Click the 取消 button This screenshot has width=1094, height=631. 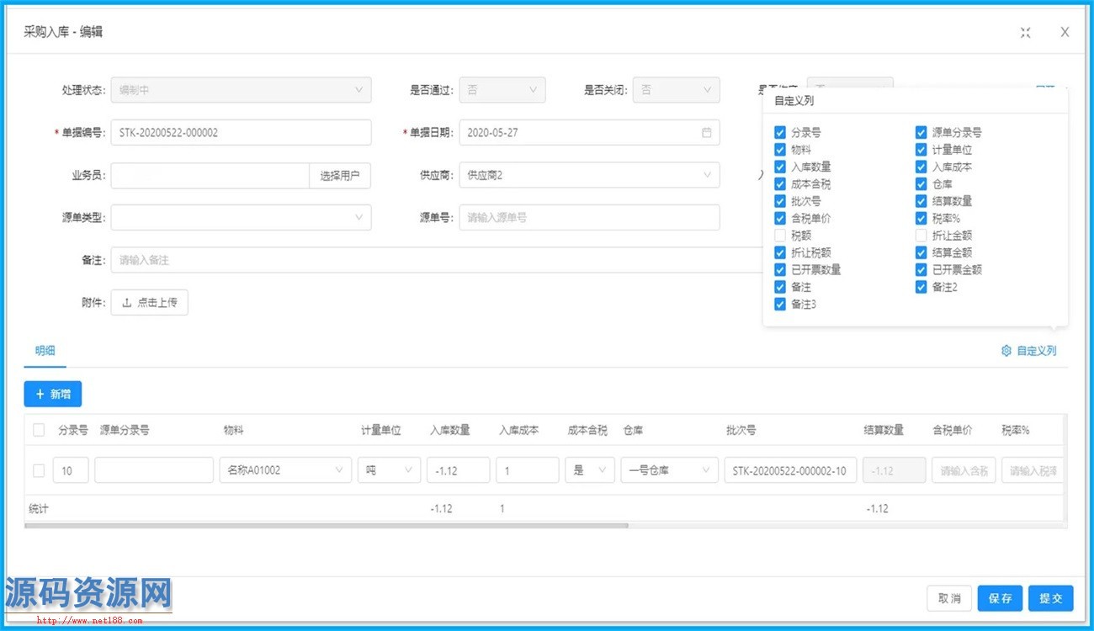[x=949, y=598]
